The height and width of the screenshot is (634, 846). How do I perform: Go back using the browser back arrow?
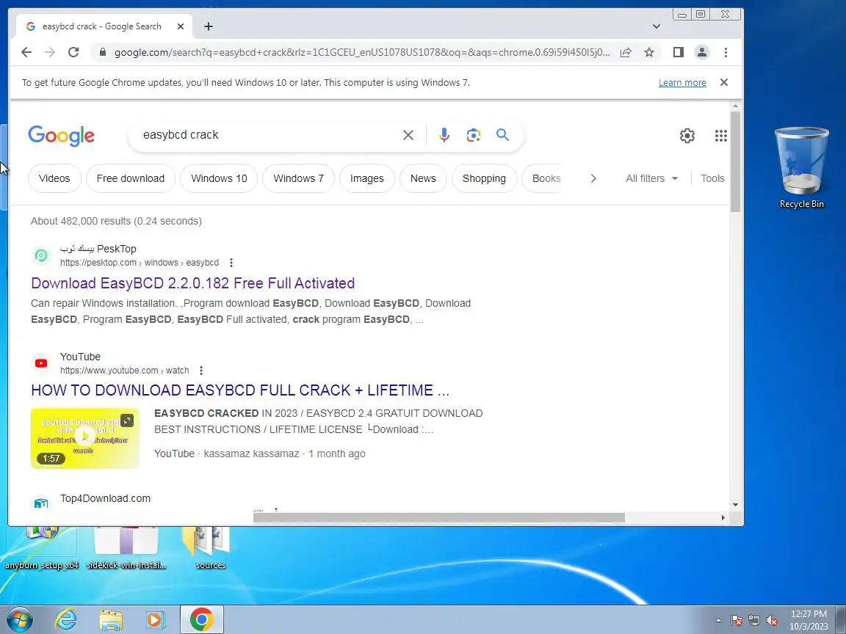point(26,52)
